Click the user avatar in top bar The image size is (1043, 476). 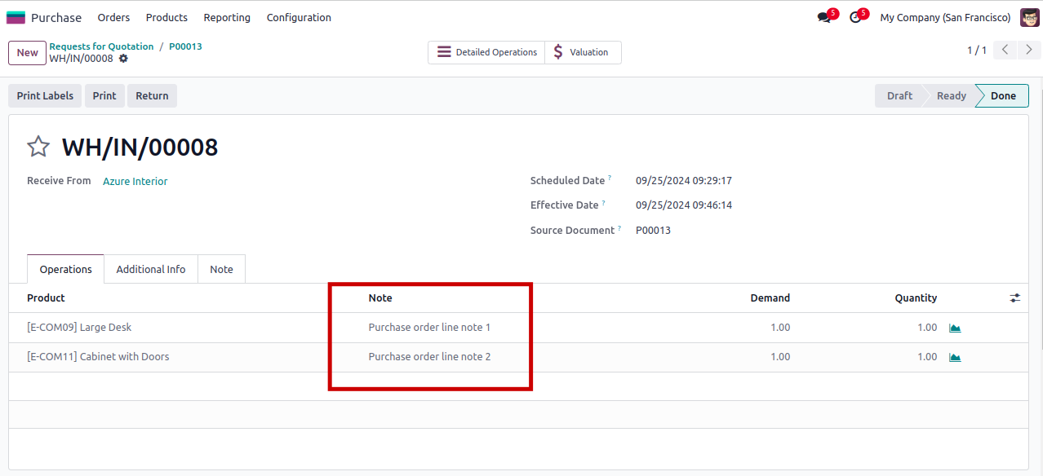(1029, 17)
